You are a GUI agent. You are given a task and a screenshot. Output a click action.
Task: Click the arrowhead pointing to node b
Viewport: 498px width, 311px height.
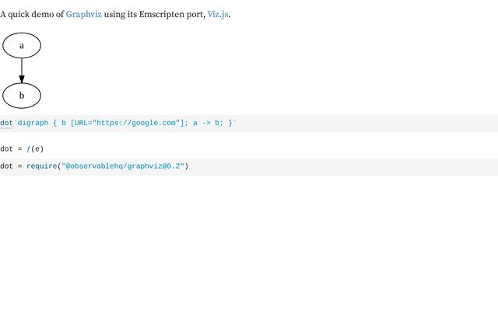[x=22, y=78]
